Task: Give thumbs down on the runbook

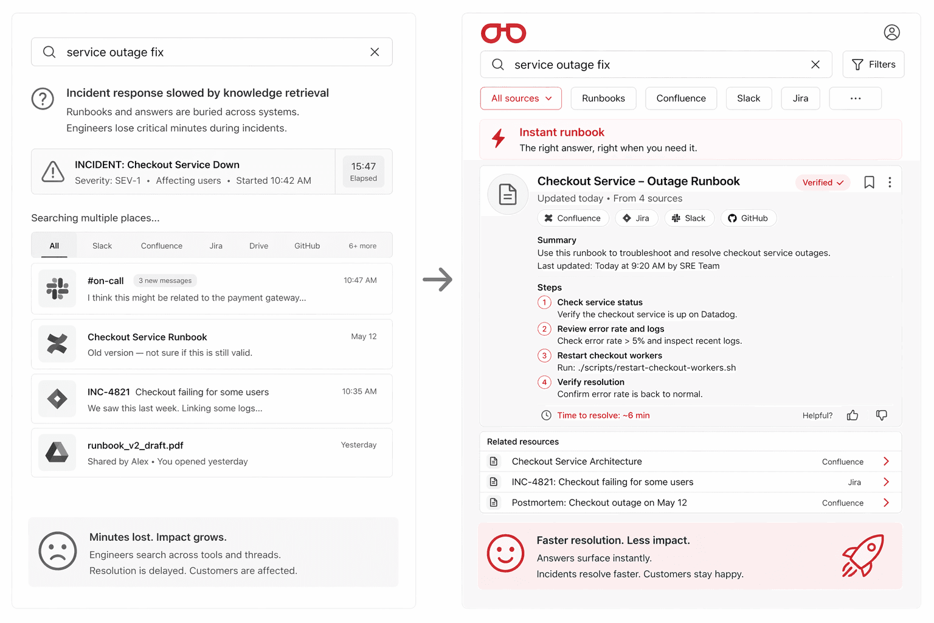Action: [881, 415]
